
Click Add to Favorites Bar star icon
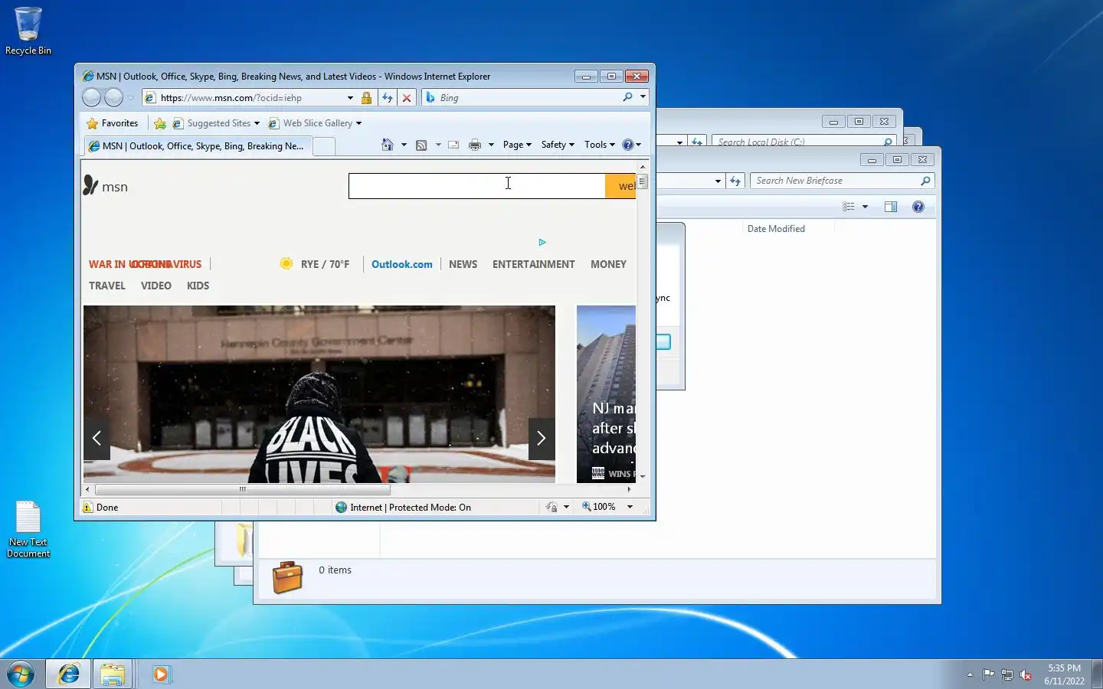[160, 123]
